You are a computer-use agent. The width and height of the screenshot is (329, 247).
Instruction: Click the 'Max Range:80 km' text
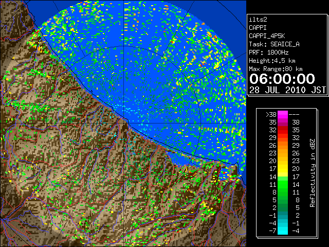(x=276, y=69)
